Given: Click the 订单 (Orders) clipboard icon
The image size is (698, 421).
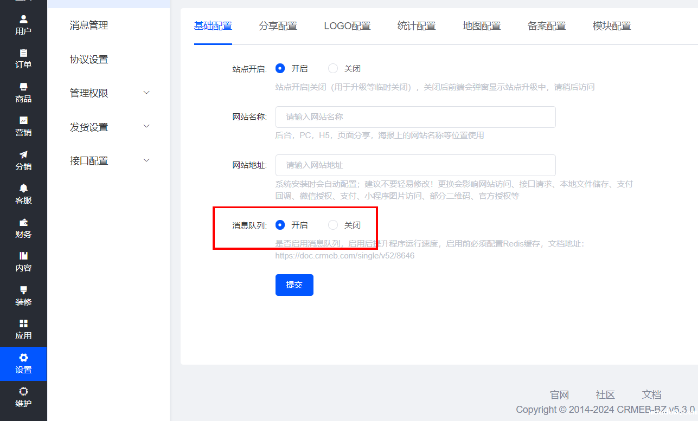Looking at the screenshot, I should coord(23,53).
